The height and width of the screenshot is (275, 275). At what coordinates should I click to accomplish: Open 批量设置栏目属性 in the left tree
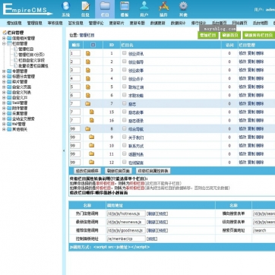coord(33,66)
